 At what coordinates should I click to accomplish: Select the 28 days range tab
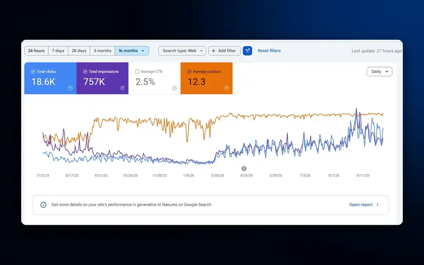(x=79, y=51)
